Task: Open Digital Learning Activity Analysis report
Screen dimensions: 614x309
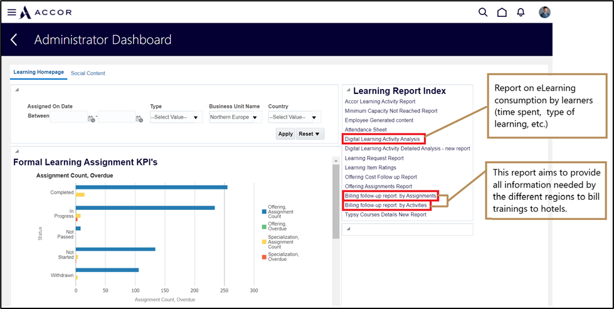Action: 382,139
